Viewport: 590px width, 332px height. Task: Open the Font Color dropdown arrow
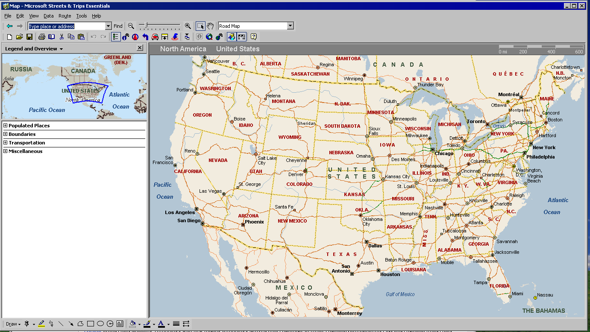[168, 324]
